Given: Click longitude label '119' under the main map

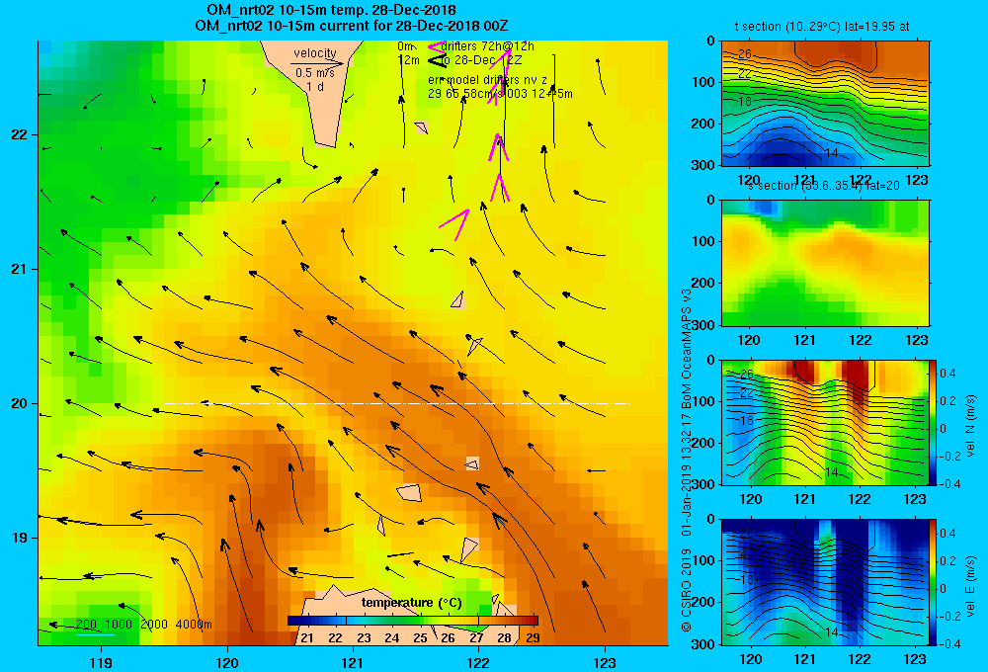Looking at the screenshot, I should (x=101, y=662).
